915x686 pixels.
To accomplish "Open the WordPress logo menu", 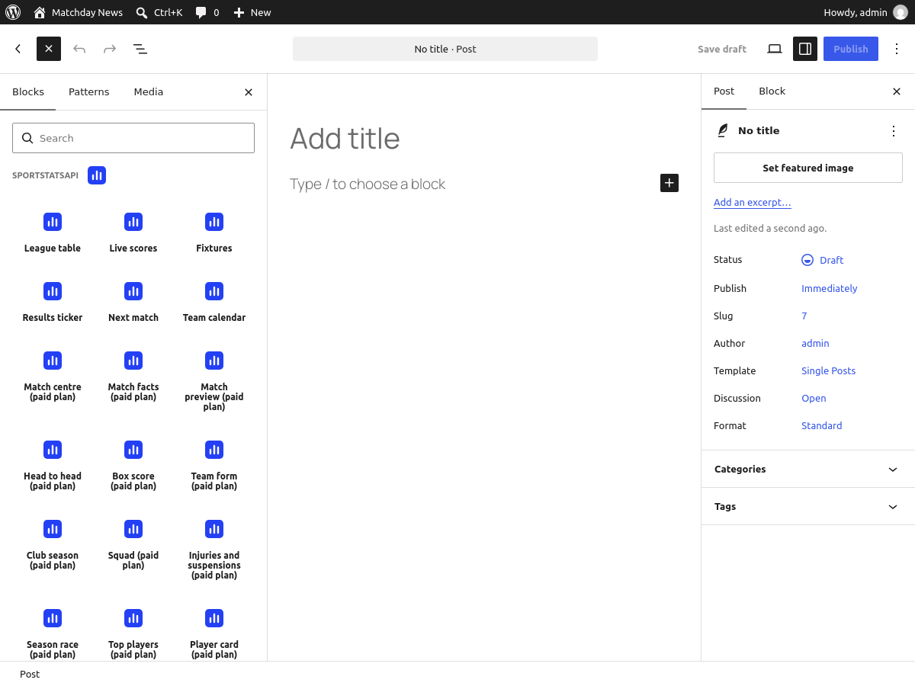I will [13, 12].
